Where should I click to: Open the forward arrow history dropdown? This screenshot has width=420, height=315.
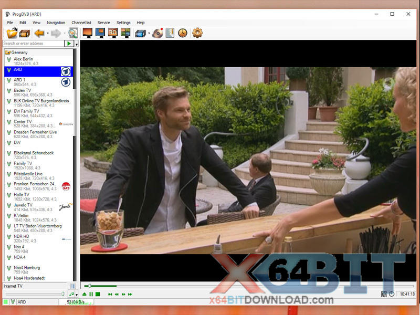pos(64,33)
